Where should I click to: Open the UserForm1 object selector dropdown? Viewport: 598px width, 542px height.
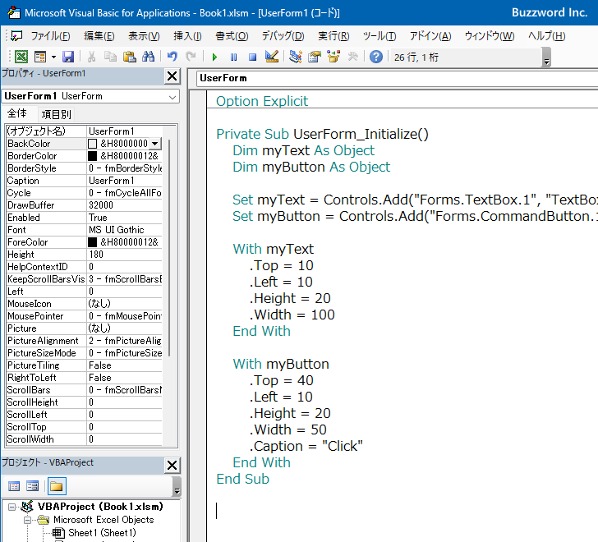[172, 97]
